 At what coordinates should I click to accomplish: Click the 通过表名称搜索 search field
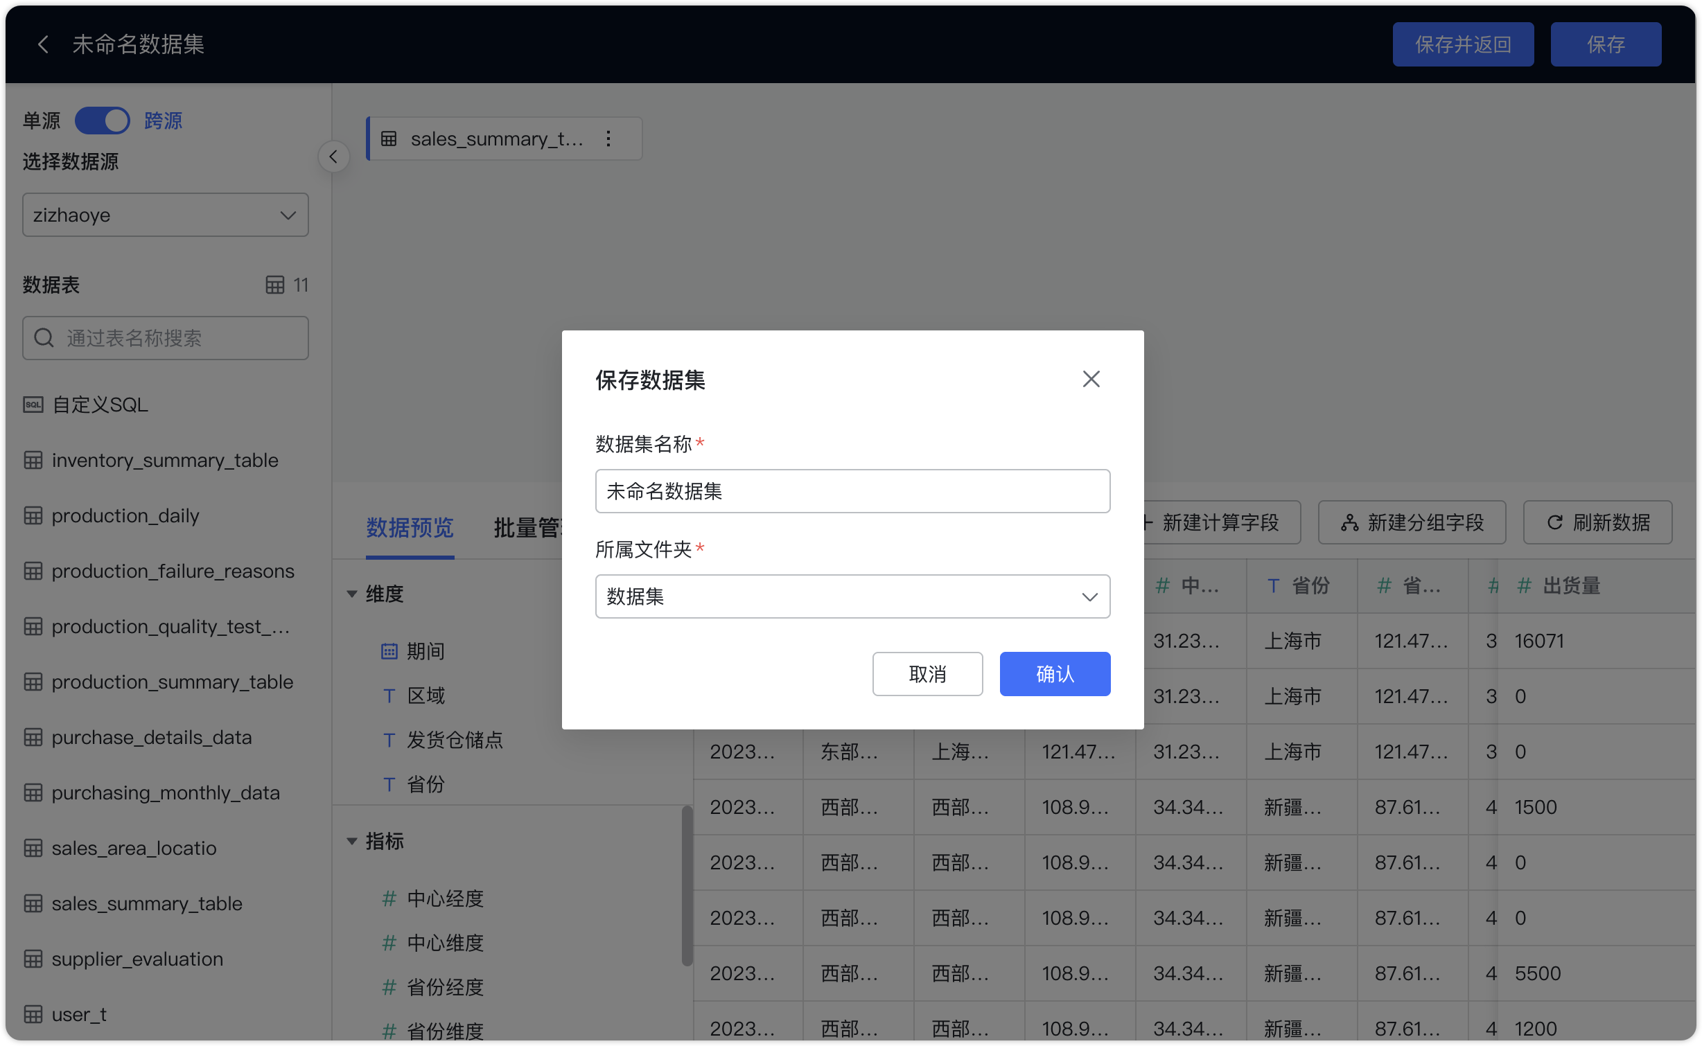(165, 338)
